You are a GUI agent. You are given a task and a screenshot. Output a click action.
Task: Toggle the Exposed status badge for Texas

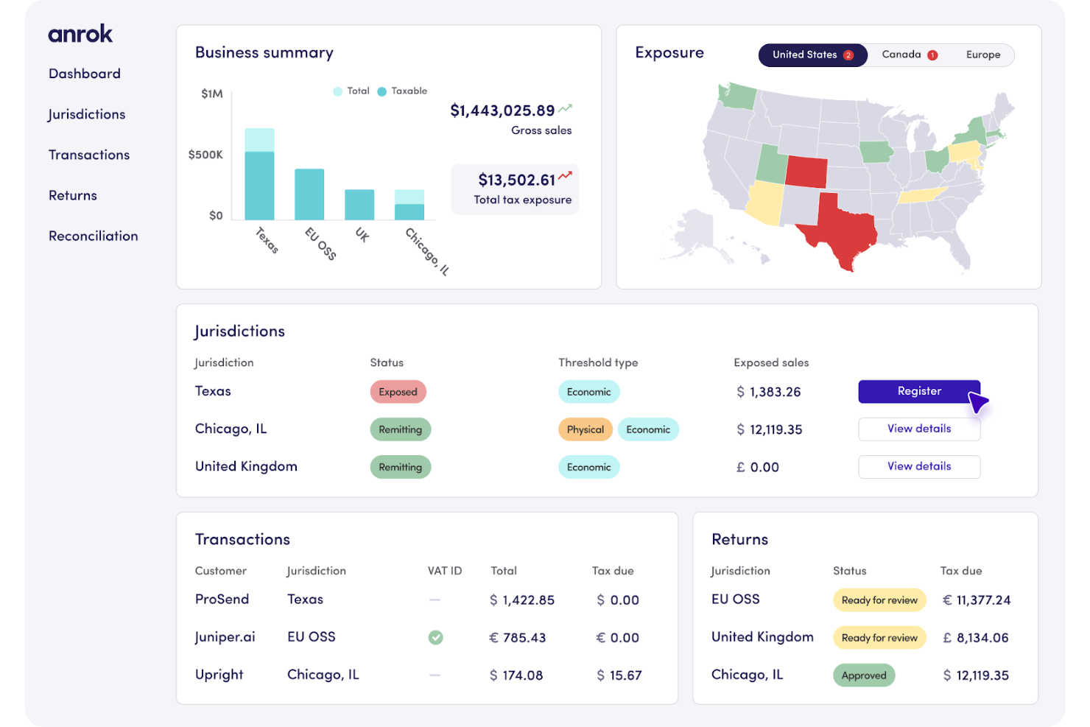pos(398,391)
